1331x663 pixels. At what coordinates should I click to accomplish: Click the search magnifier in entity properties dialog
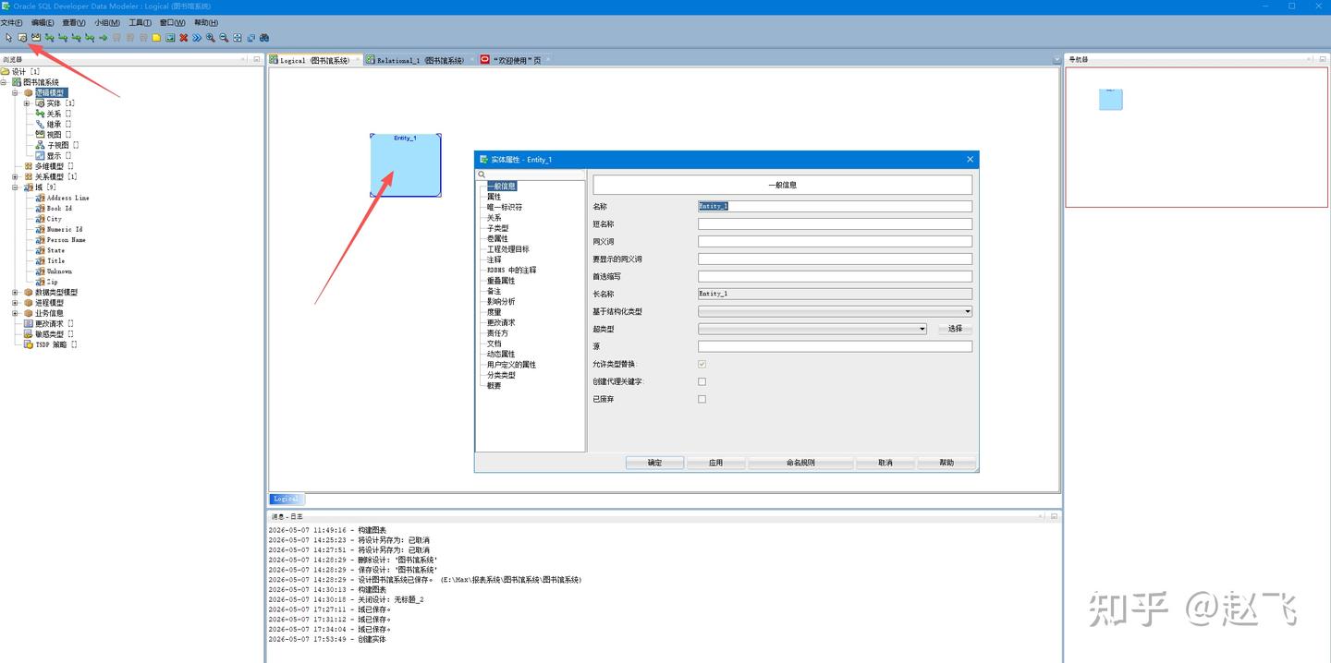tap(482, 175)
